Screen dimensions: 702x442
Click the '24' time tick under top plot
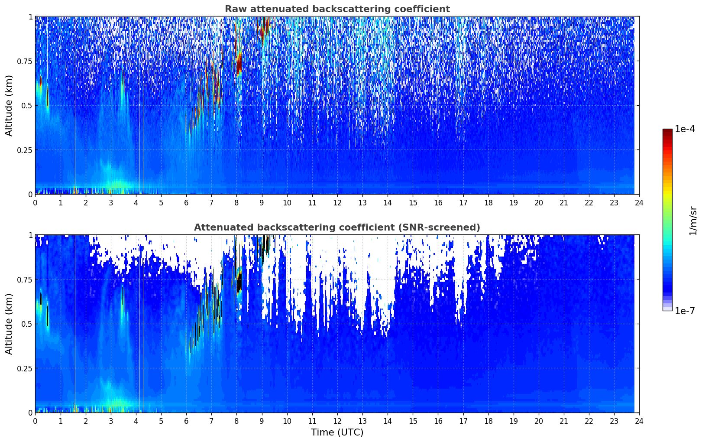click(639, 203)
